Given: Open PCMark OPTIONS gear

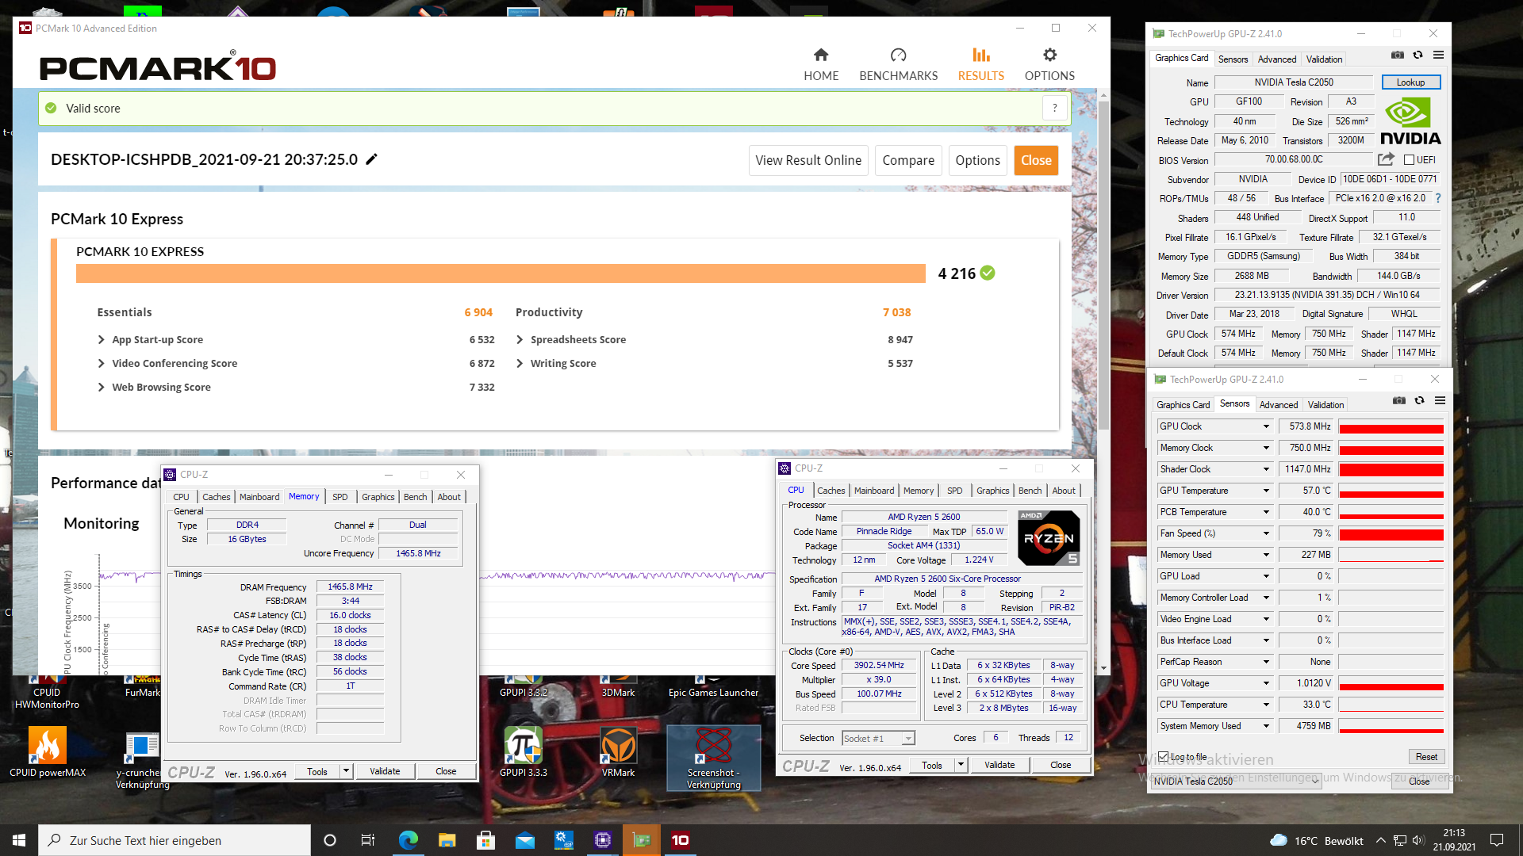Looking at the screenshot, I should pos(1049,55).
